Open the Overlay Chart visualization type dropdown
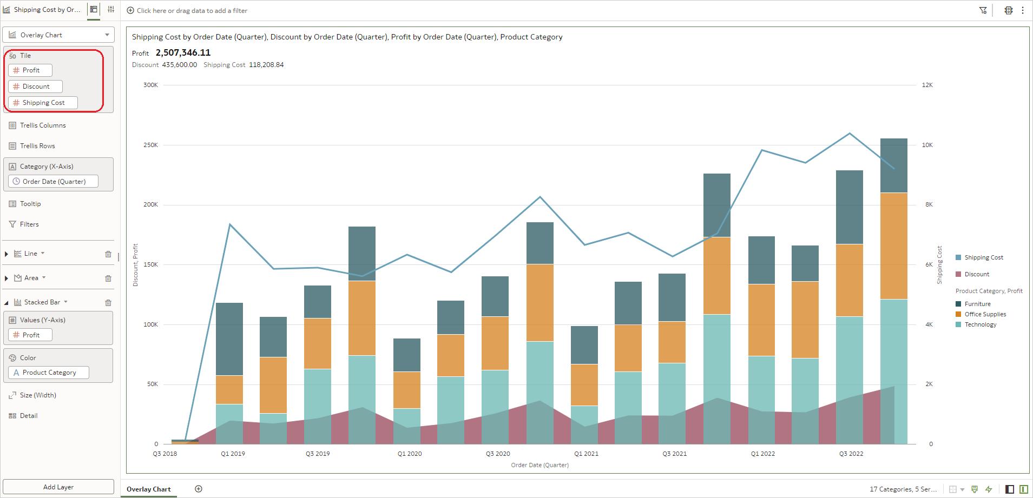1033x498 pixels. [x=58, y=35]
